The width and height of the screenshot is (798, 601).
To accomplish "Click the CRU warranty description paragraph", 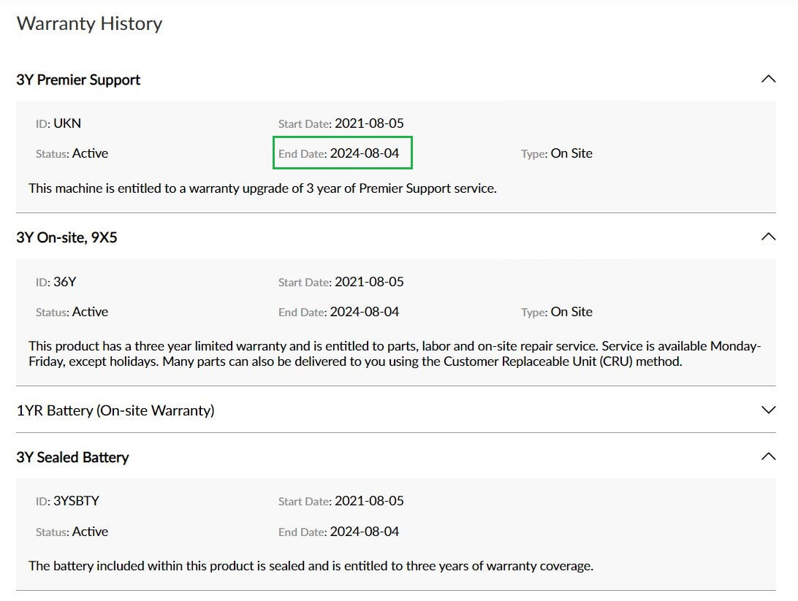I will (x=393, y=353).
